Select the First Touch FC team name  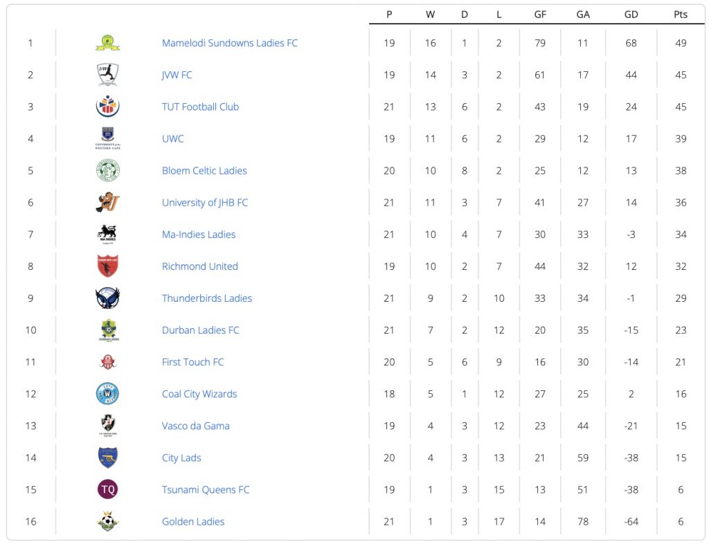coord(192,362)
